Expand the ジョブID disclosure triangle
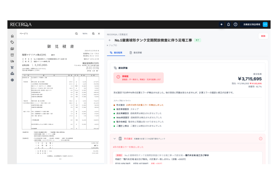This screenshot has width=278, height=185. [x=108, y=45]
